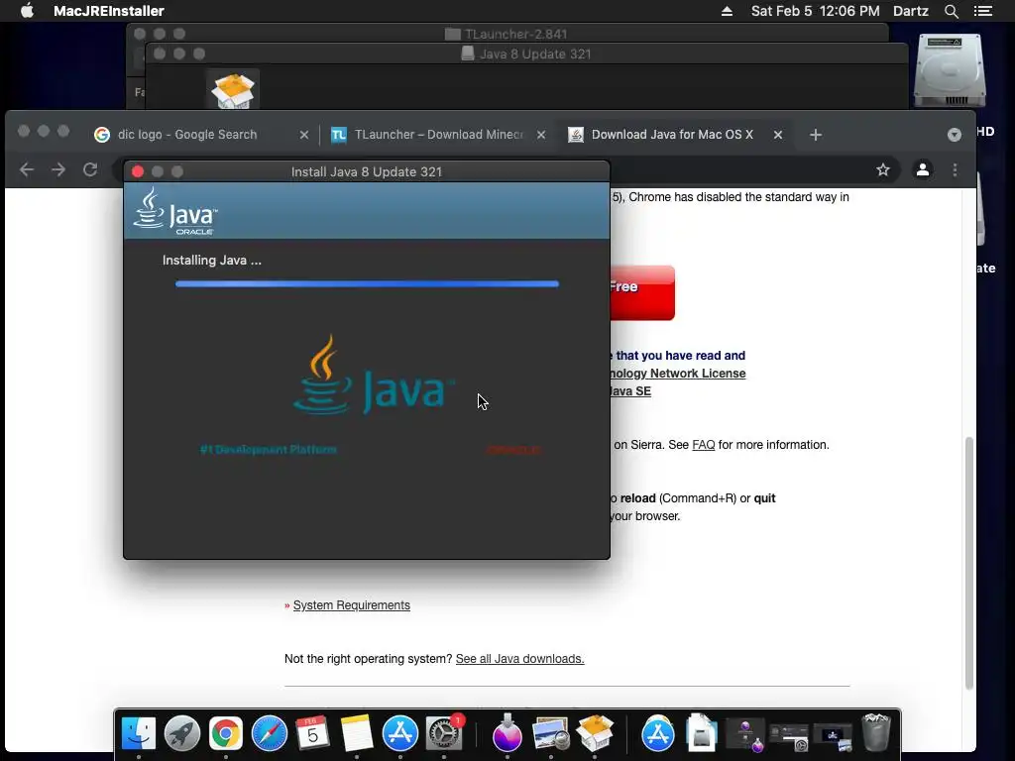1015x761 pixels.
Task: Open Chrome profile avatar
Action: pos(923,169)
